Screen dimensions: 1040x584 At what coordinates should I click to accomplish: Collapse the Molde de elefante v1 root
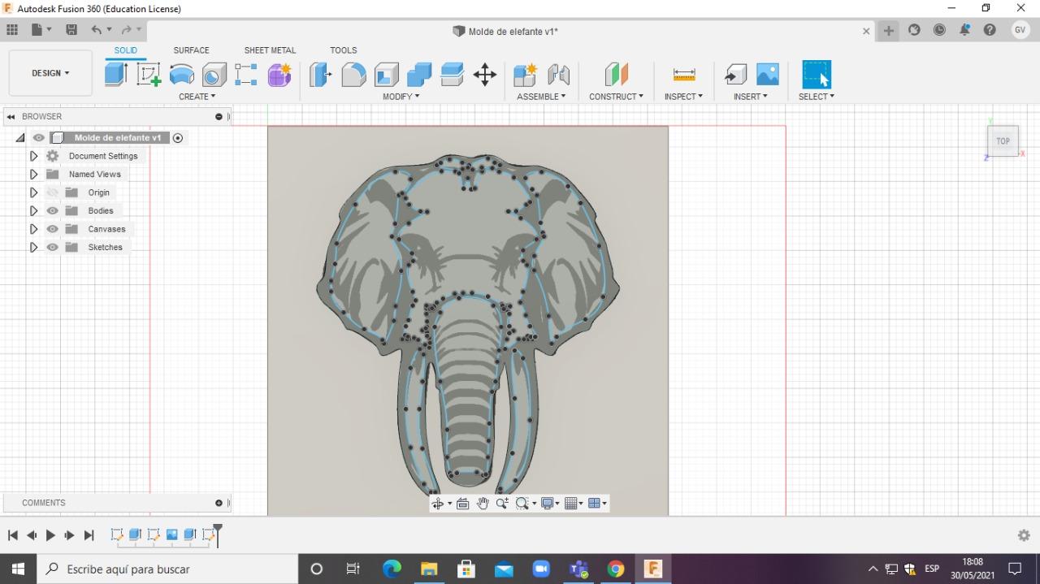click(x=20, y=138)
